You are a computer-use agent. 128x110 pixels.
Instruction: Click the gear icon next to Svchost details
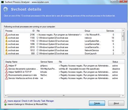point(6,9)
